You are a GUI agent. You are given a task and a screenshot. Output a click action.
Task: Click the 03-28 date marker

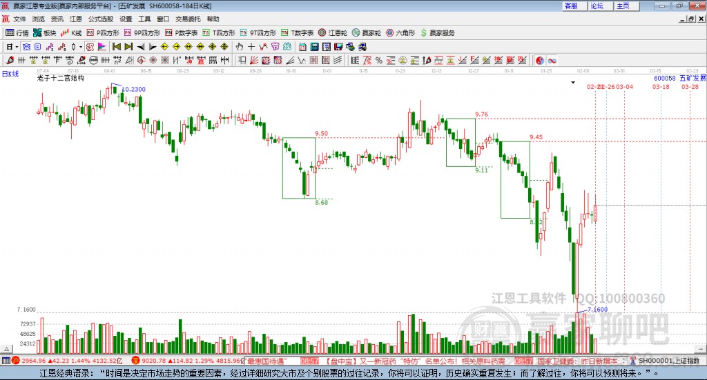click(x=690, y=87)
